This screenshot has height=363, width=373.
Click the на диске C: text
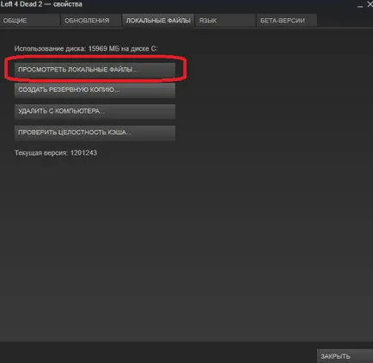[x=139, y=48]
